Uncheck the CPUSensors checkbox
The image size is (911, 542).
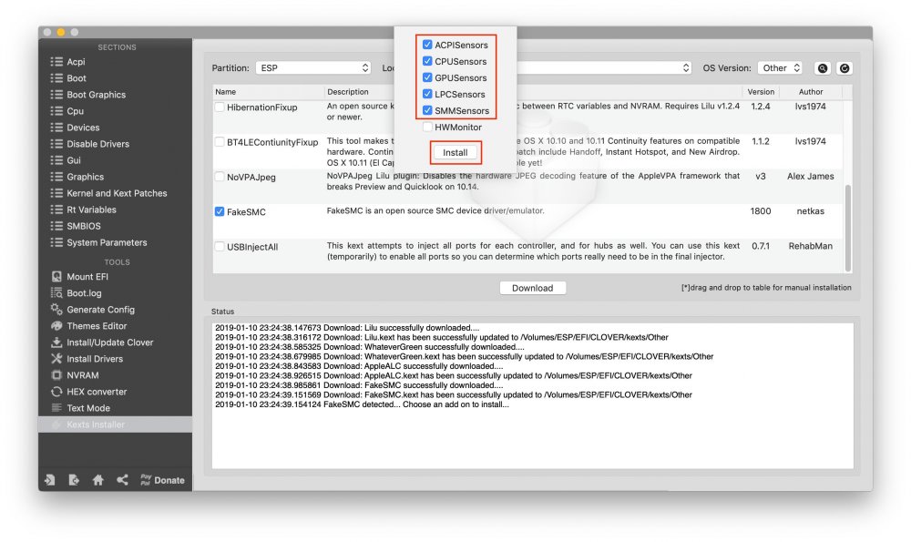[427, 61]
